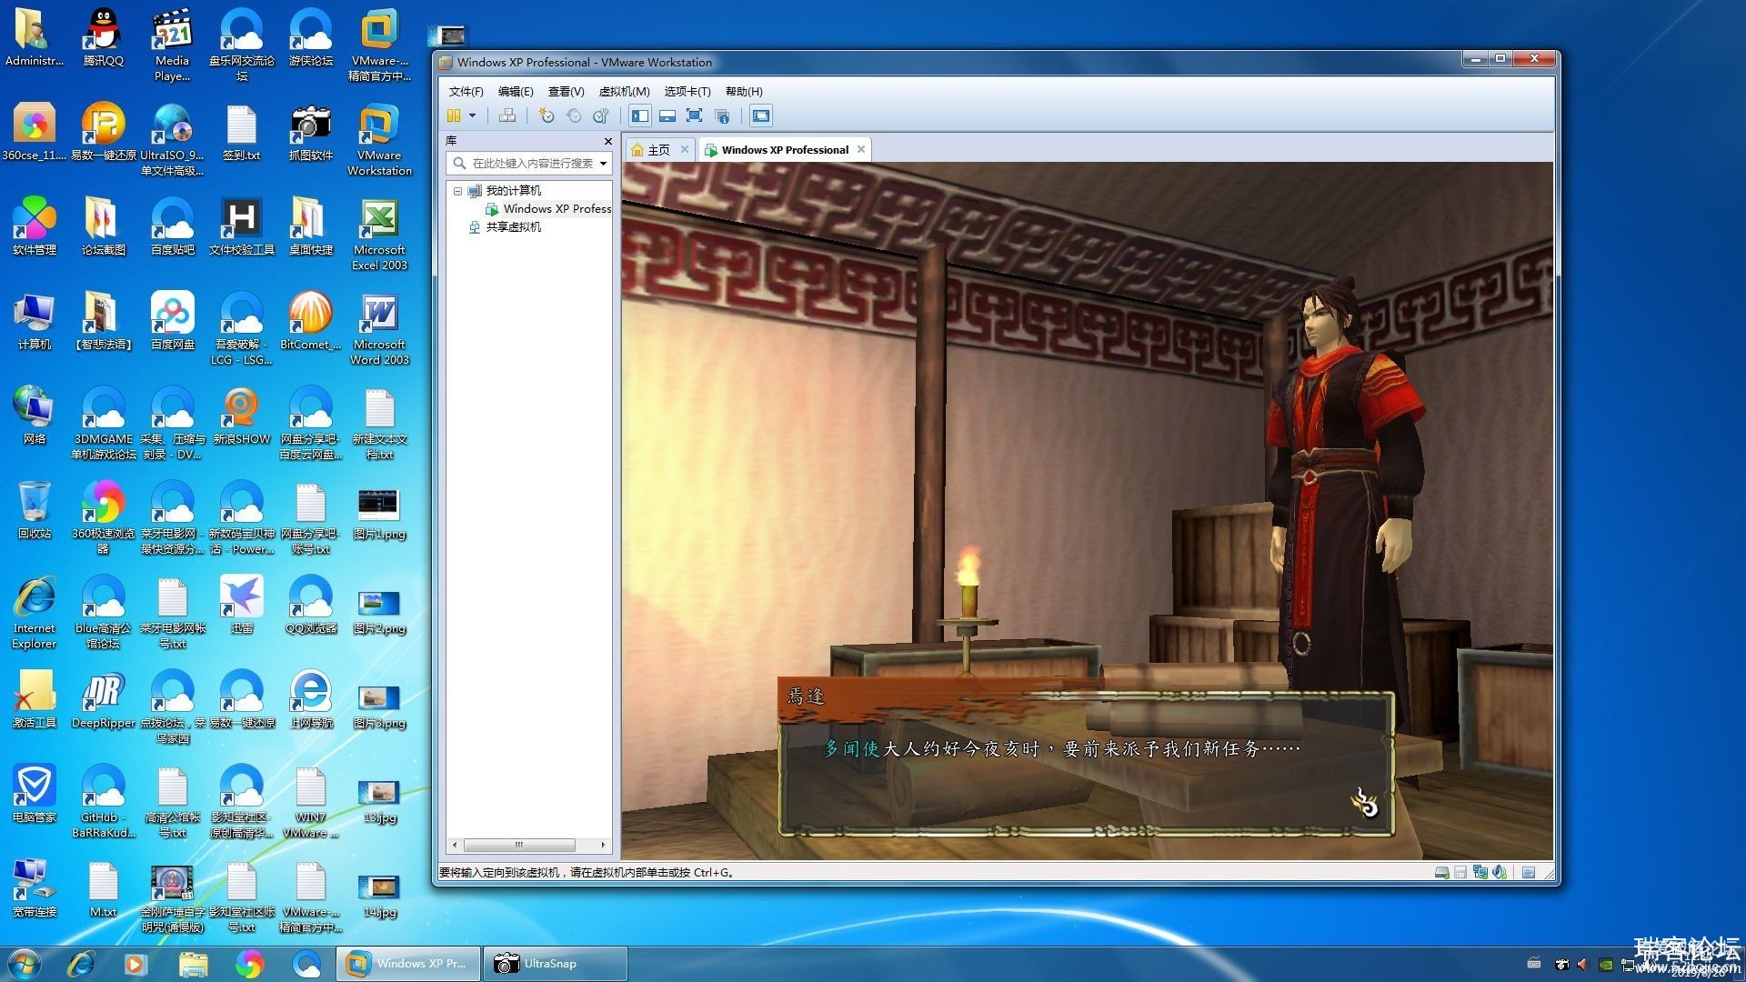Toggle the thumbnail bar view button
The width and height of the screenshot is (1746, 982).
tap(667, 115)
